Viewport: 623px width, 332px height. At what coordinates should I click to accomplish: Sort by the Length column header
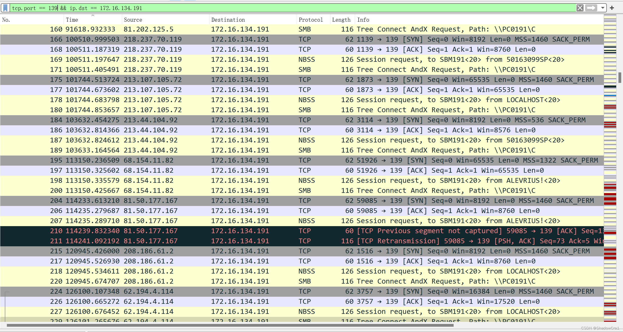click(342, 20)
